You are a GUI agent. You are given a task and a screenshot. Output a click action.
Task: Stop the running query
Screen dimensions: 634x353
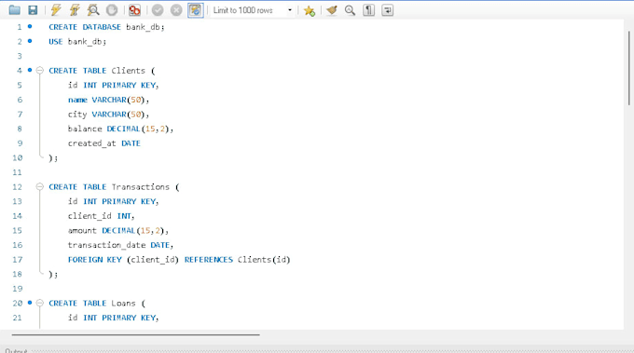(112, 10)
